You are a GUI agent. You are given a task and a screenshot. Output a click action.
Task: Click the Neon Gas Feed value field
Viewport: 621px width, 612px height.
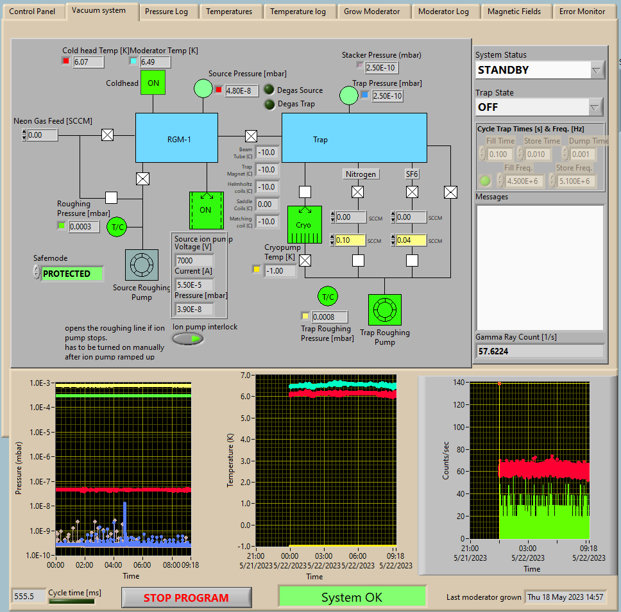pos(42,135)
